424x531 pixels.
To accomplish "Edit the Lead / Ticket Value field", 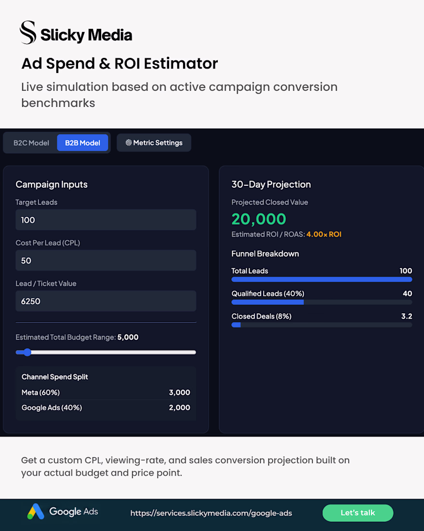I will 106,301.
